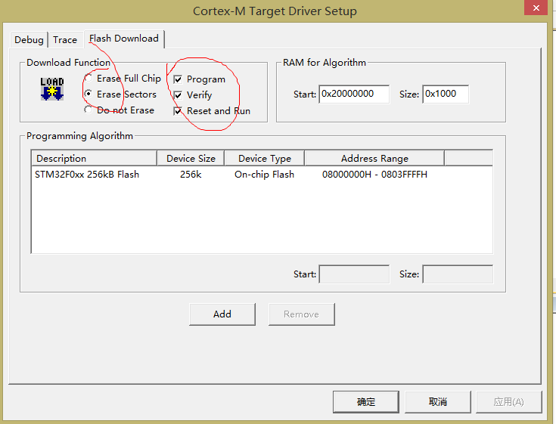Click the Programming Algorithm Size field
Screen dimensions: 556x424
(458, 274)
